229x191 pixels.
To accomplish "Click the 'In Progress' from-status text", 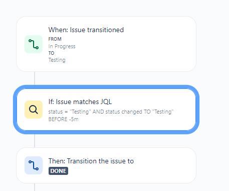I will 62,46.
